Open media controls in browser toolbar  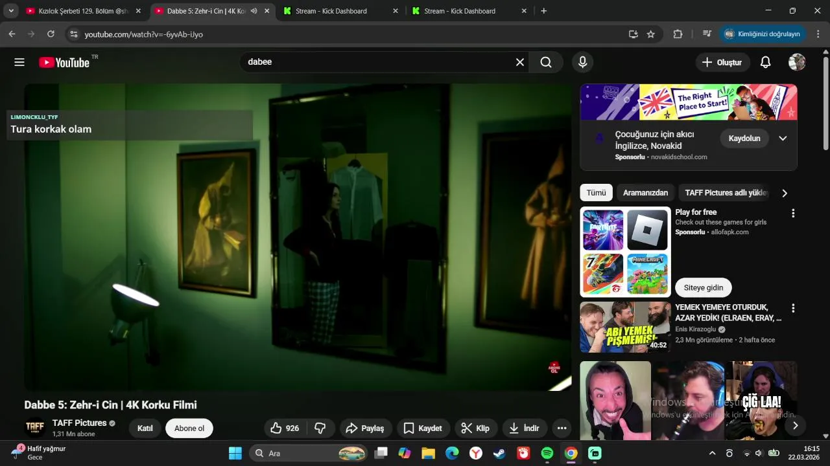tap(707, 34)
